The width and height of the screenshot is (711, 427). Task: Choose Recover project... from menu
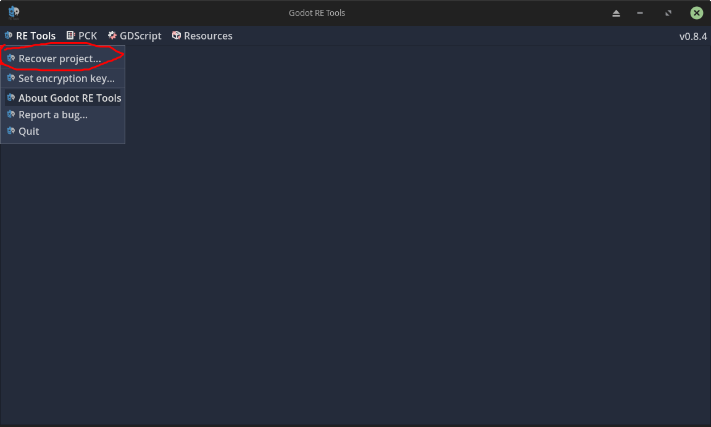click(x=62, y=59)
